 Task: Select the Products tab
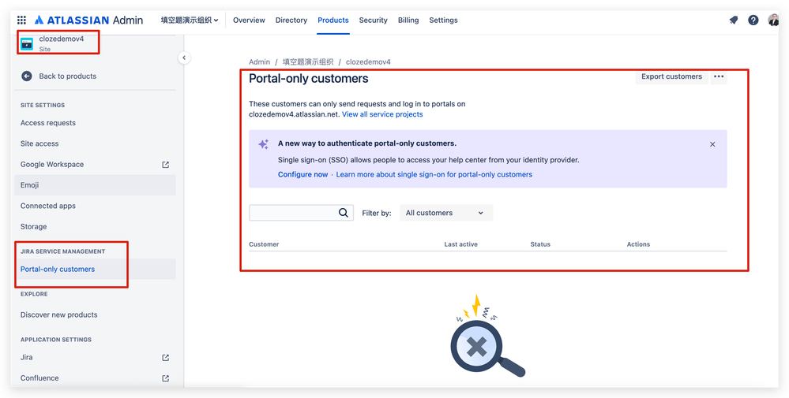333,20
